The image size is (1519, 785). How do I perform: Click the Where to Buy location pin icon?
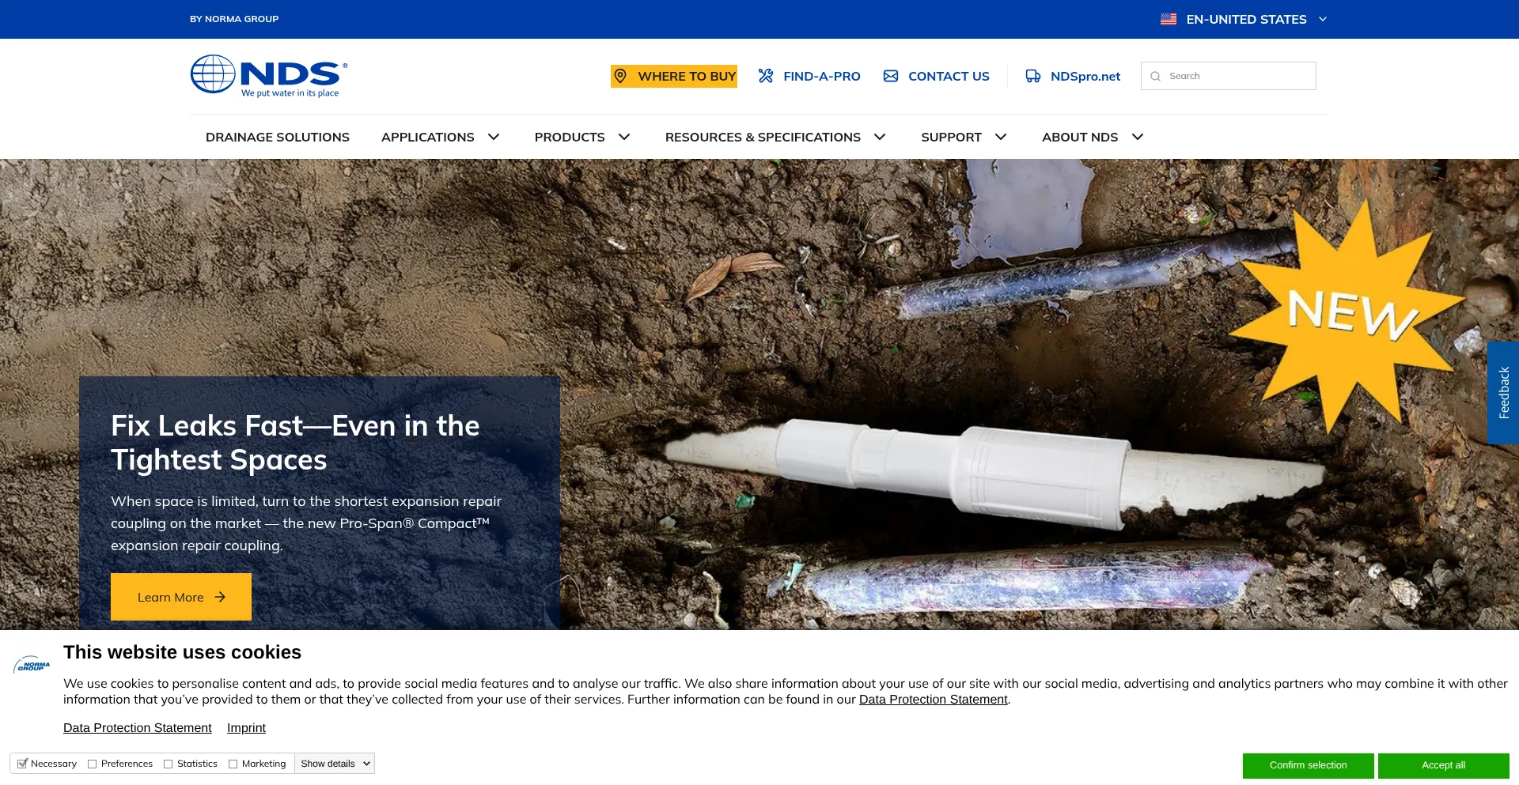[620, 76]
